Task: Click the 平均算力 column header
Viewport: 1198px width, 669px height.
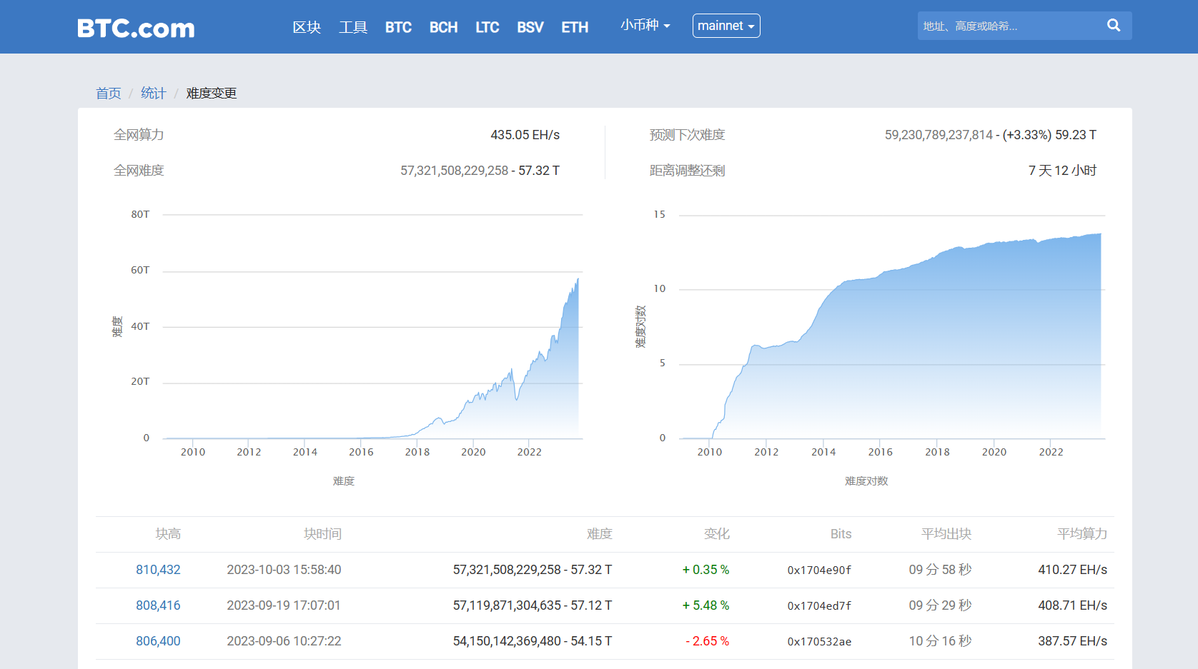Action: click(x=1082, y=534)
